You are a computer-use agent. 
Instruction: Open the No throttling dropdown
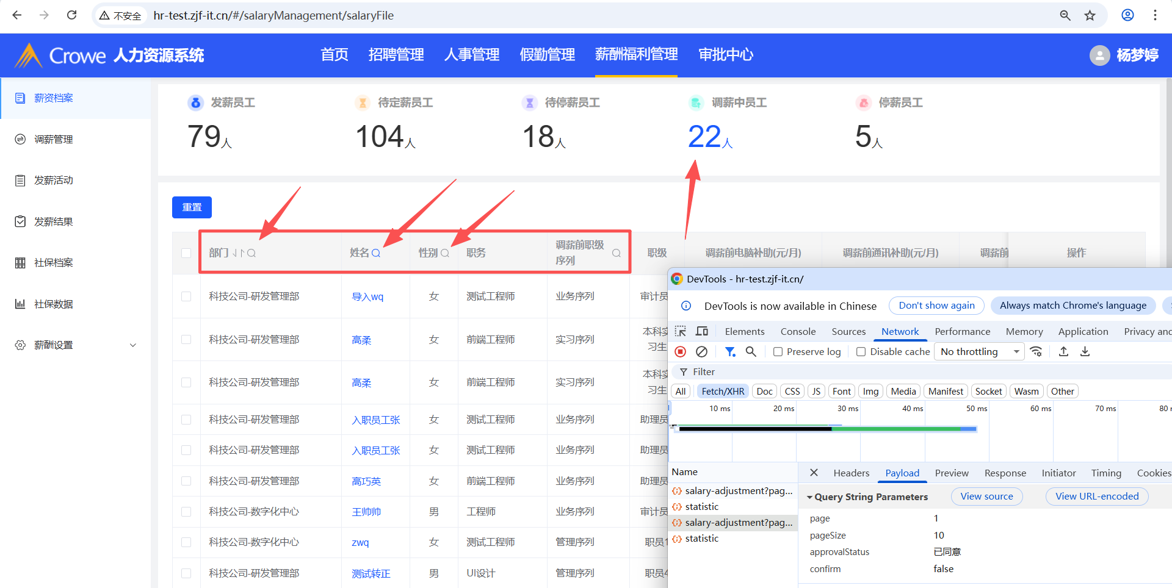(x=979, y=352)
